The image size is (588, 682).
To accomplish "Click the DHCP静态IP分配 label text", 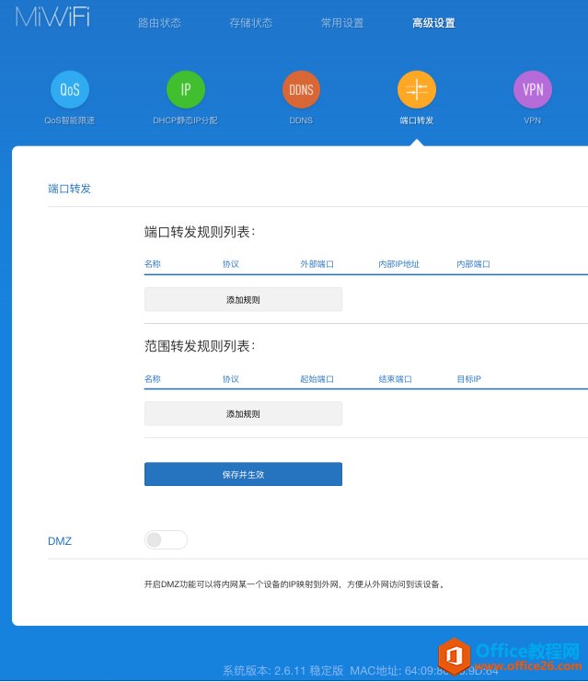I will (185, 121).
